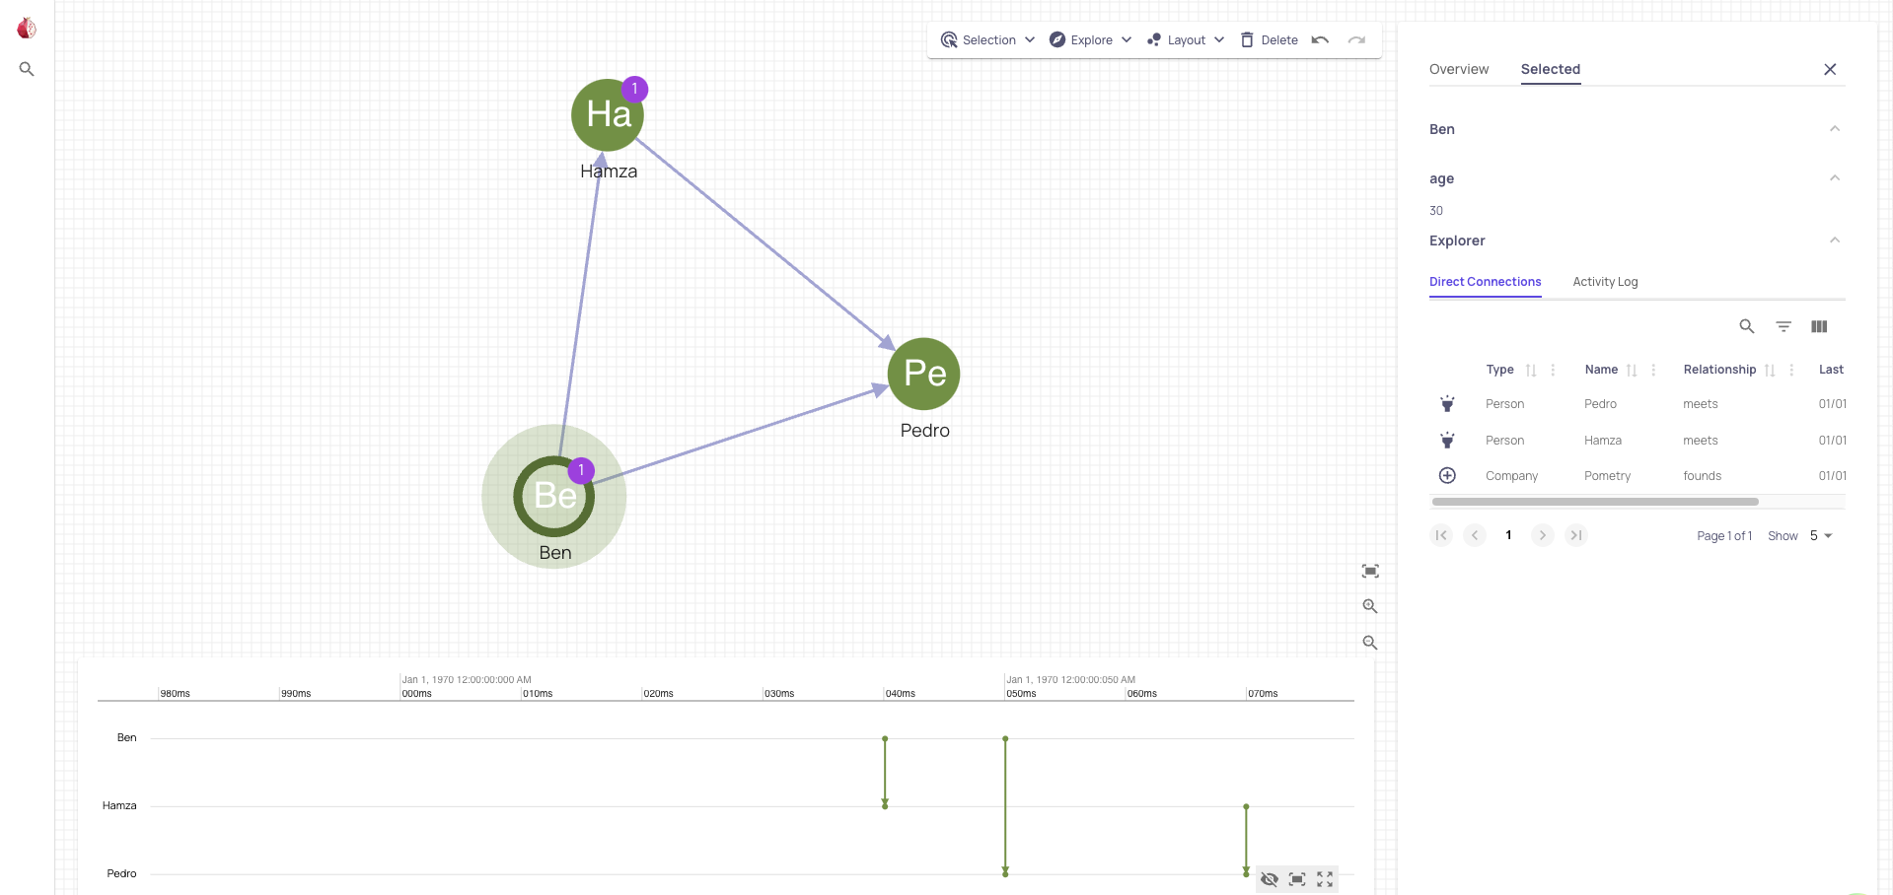Select the Pedro node on graph
The width and height of the screenshot is (1893, 895).
coord(924,374)
